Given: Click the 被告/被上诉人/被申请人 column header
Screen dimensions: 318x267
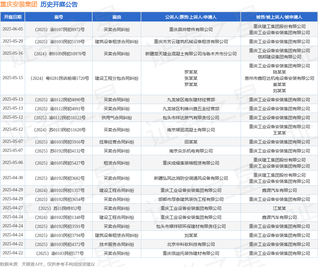Looking at the screenshot, I should 279,17.
